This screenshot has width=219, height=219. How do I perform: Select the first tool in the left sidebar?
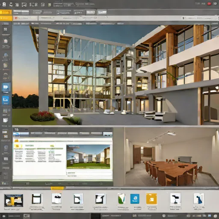click(5, 30)
